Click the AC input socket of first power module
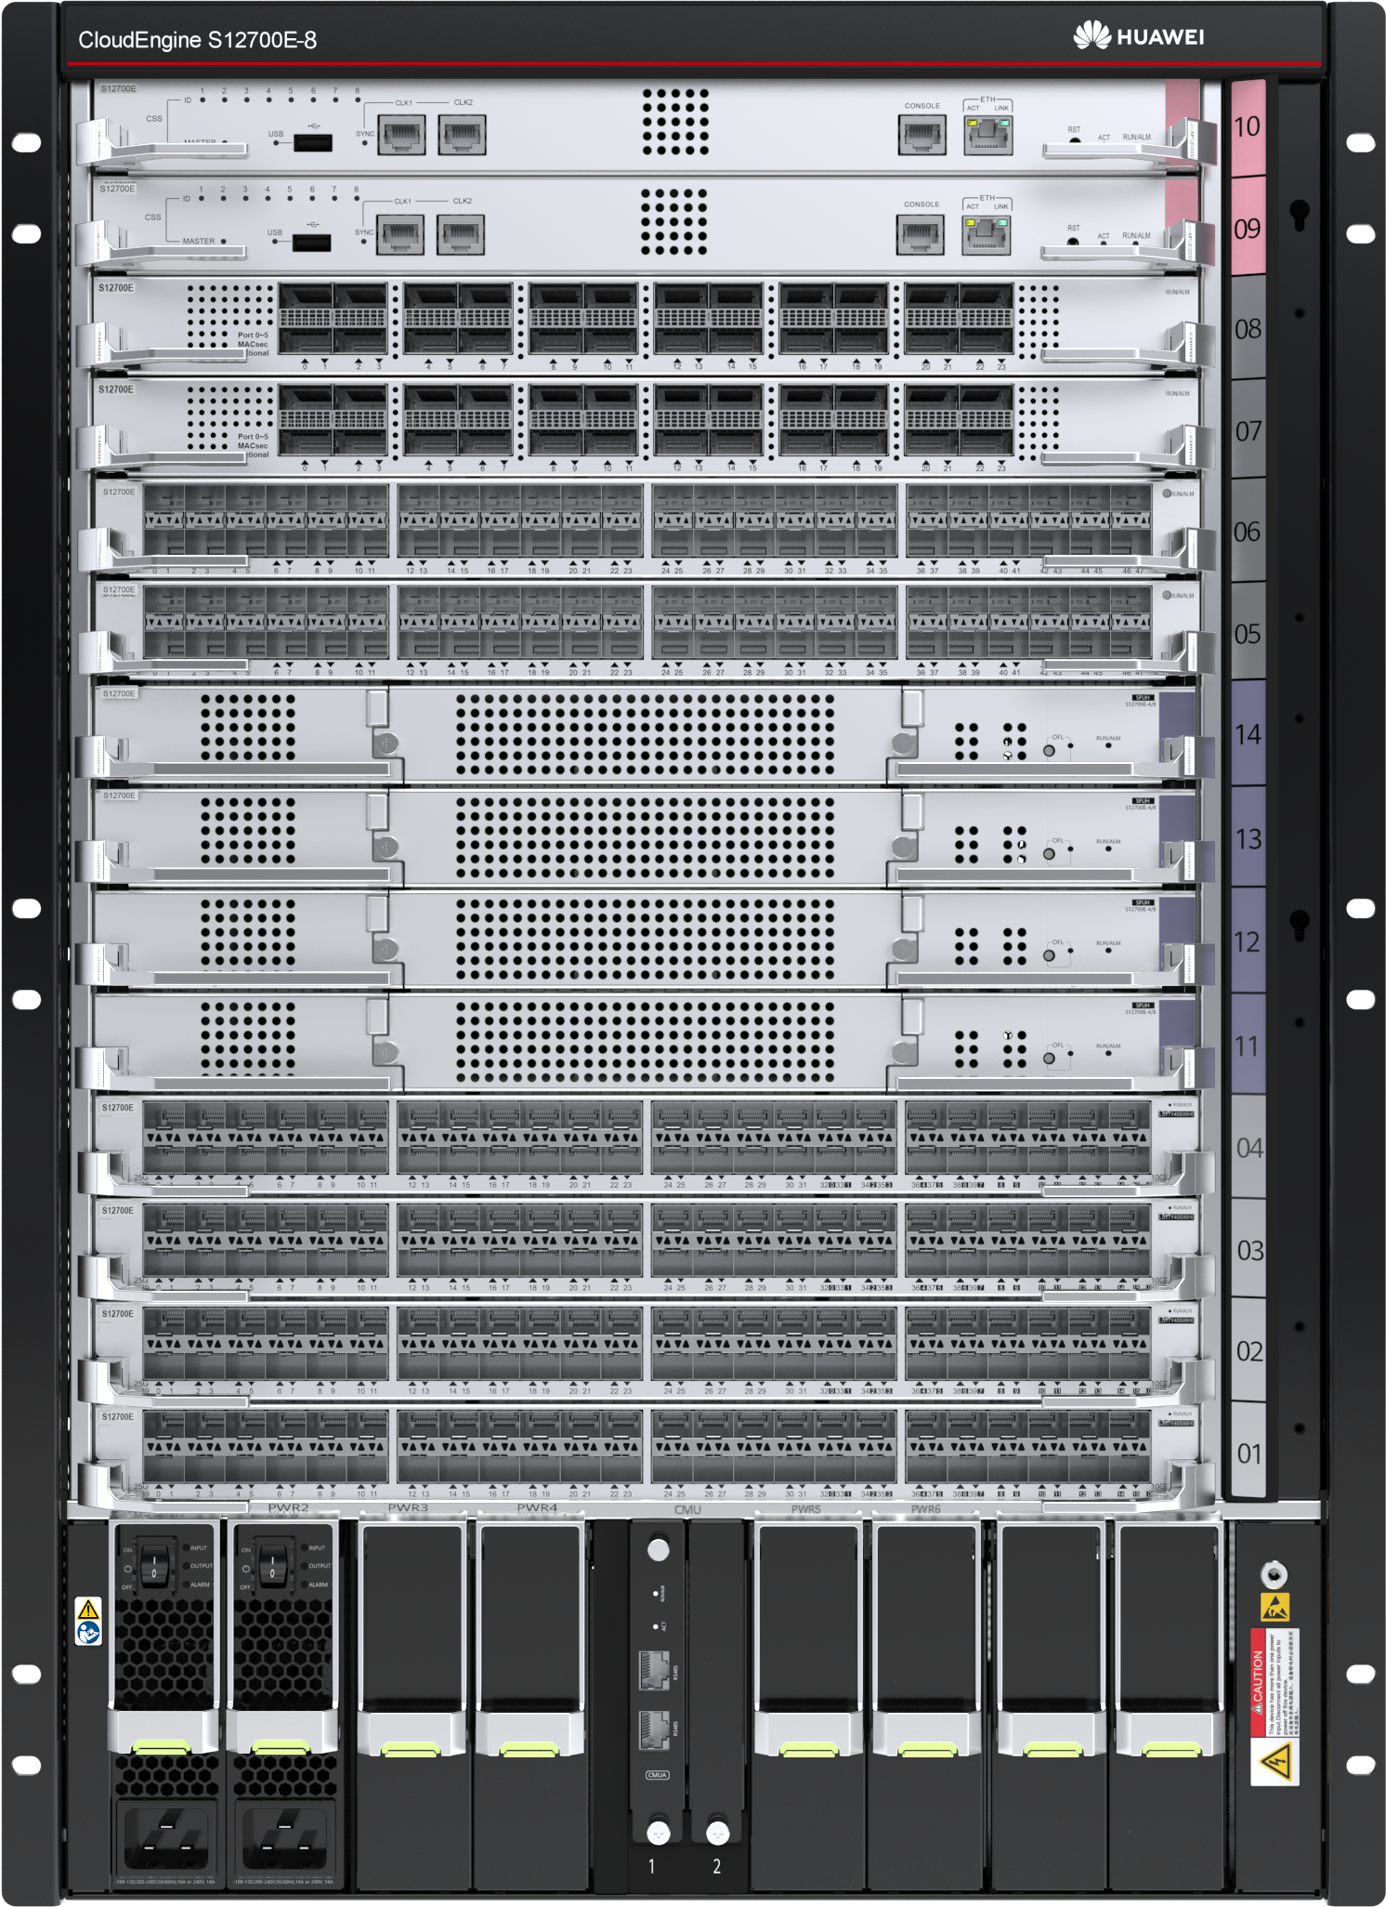This screenshot has width=1386, height=1907. [x=166, y=1837]
